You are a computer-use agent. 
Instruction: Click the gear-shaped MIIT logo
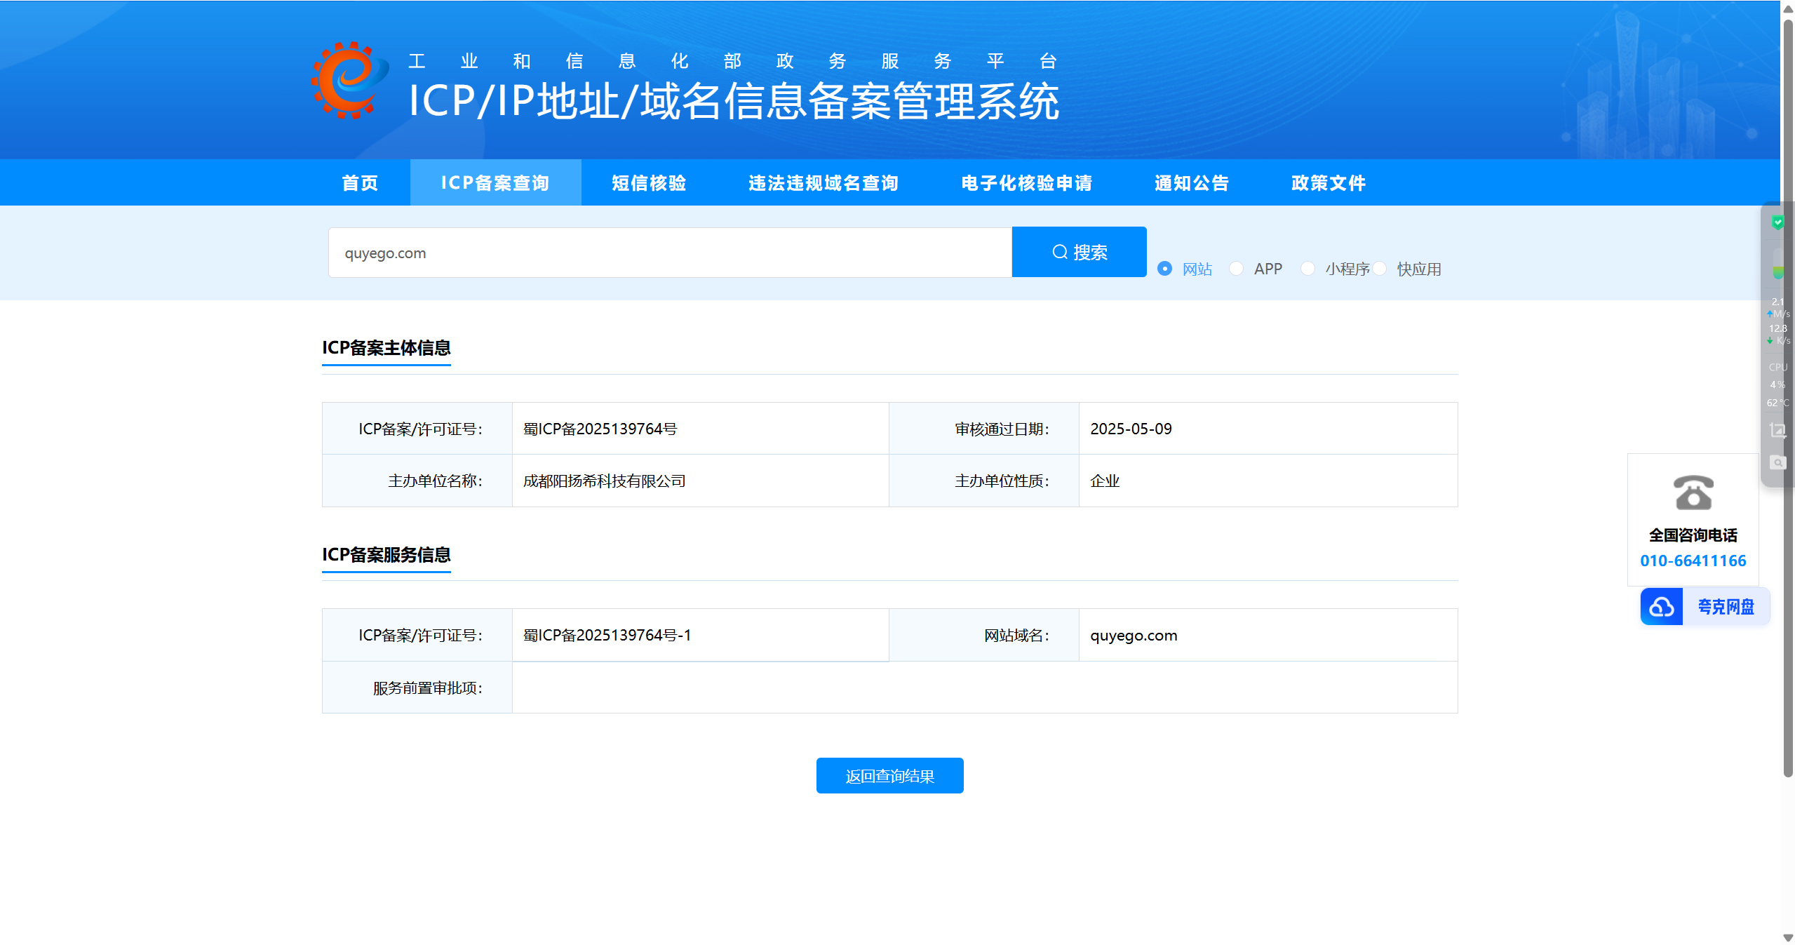click(349, 81)
